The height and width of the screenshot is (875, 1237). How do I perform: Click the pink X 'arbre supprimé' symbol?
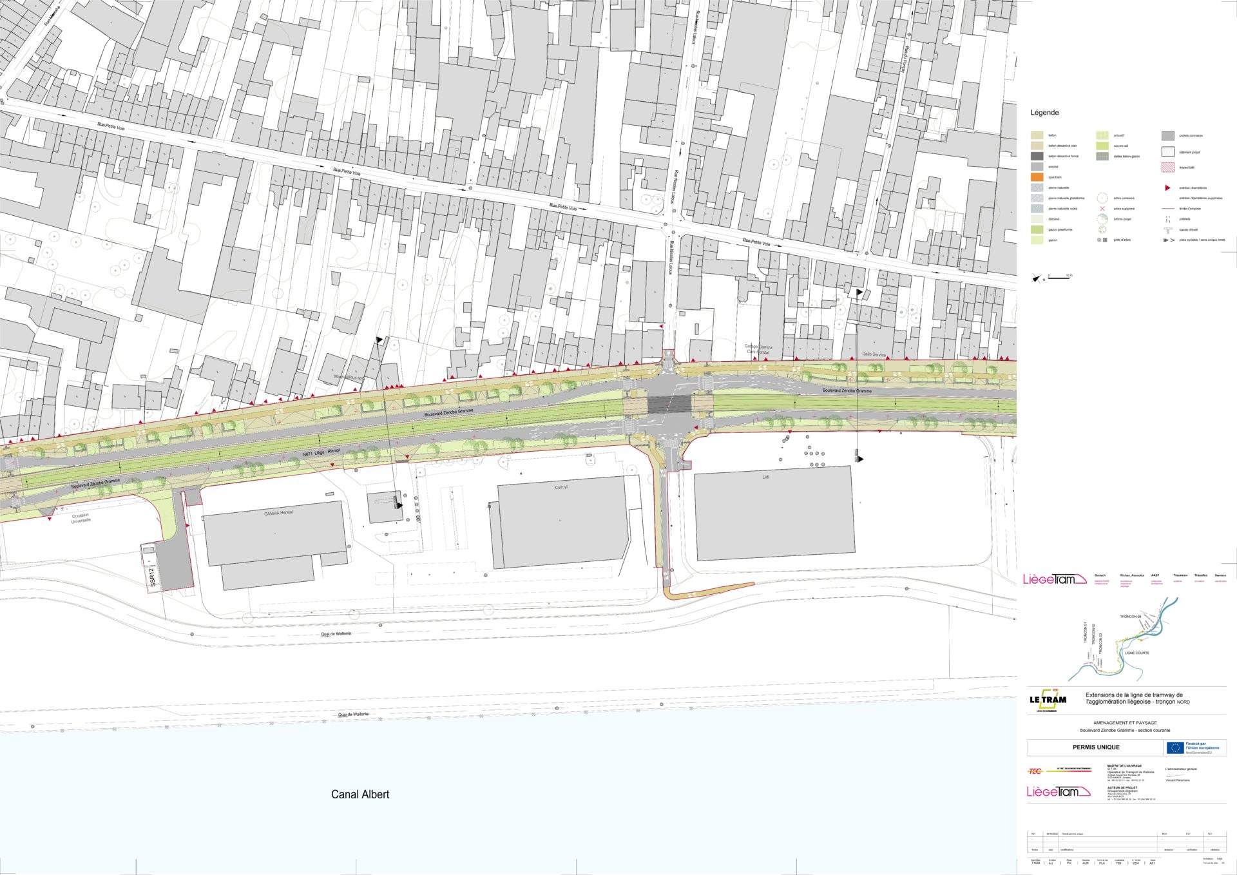(x=1102, y=209)
